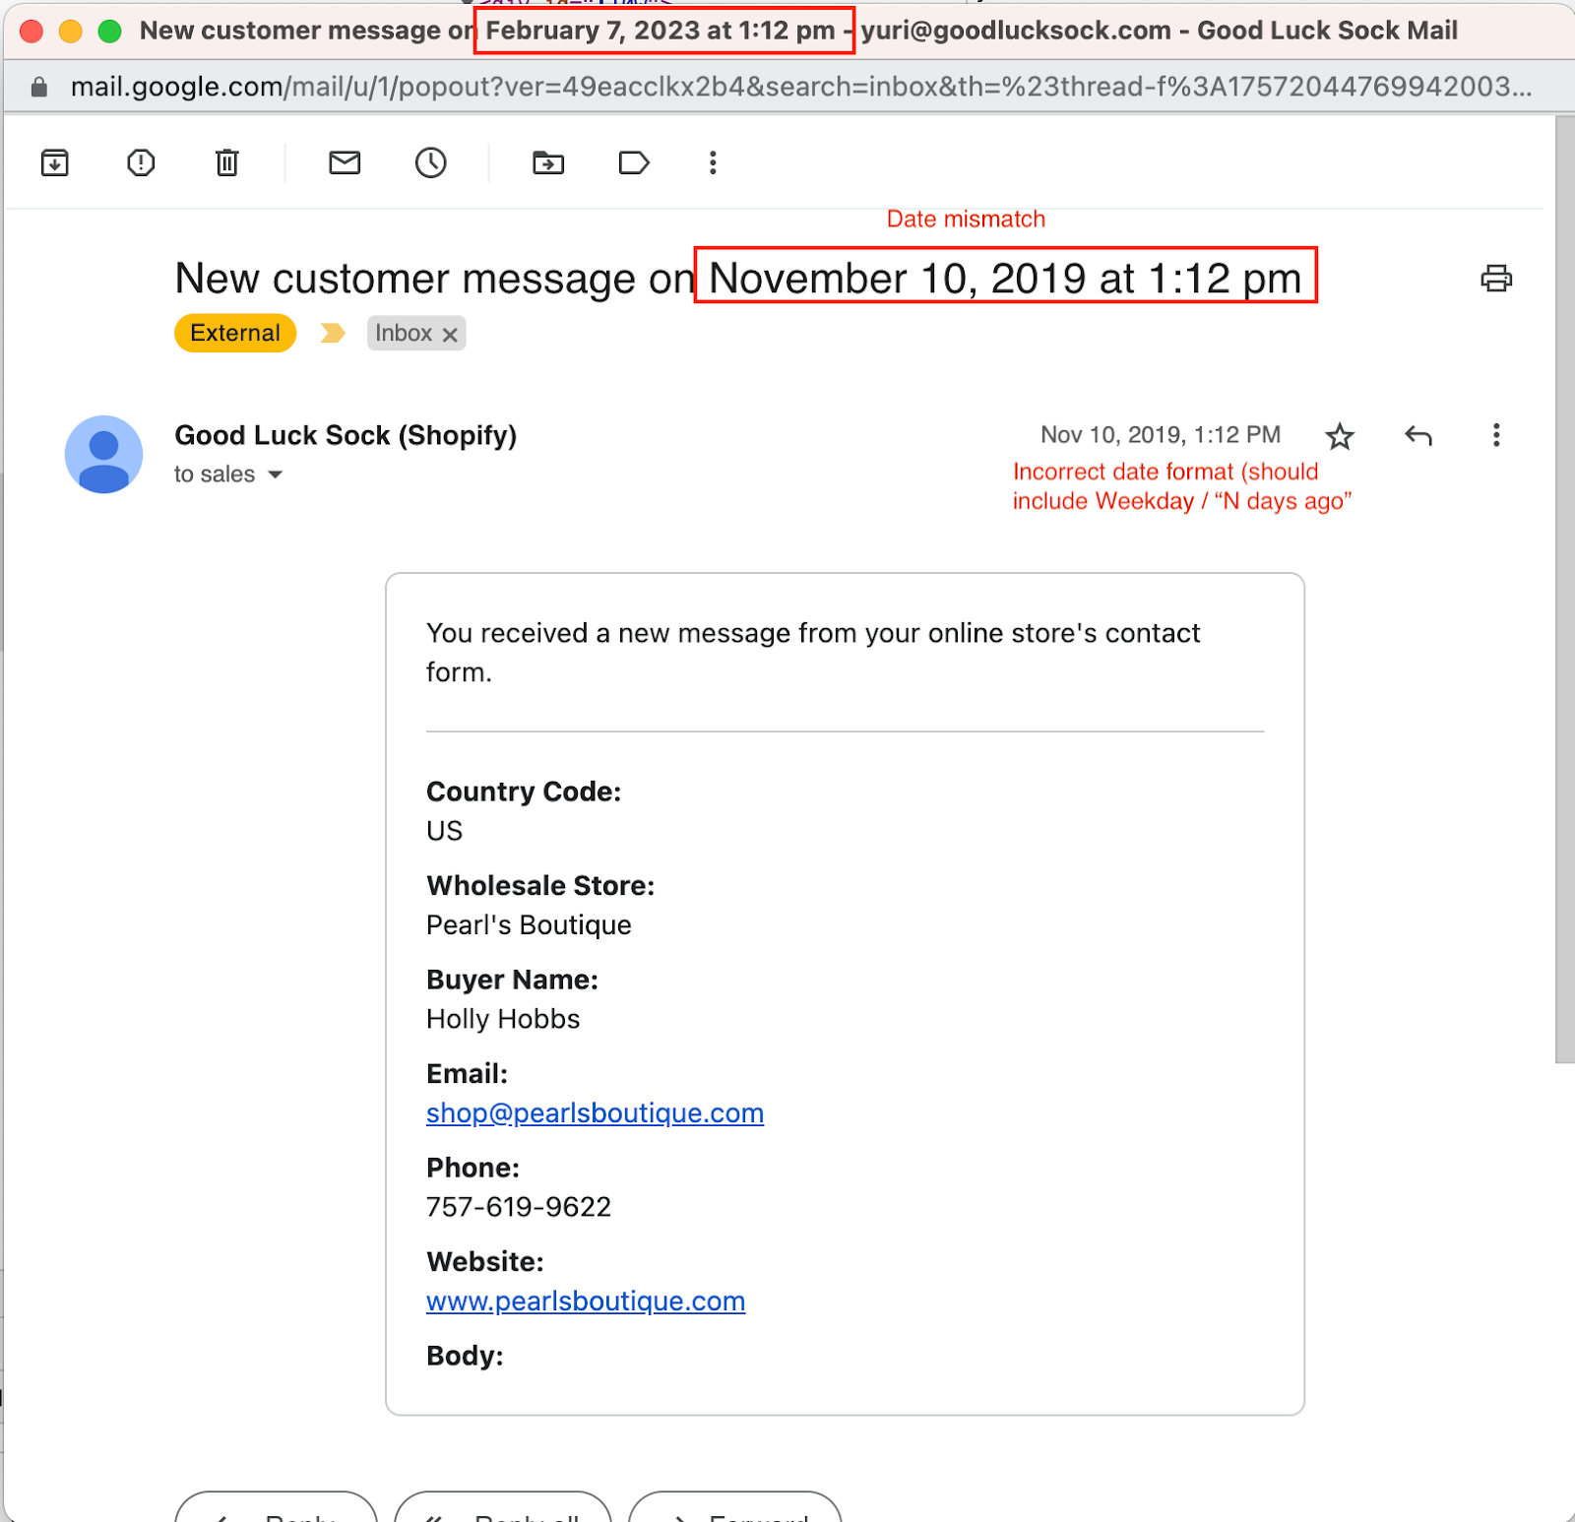Click the vertical scrollbar on the right
1575x1522 pixels.
click(x=1564, y=589)
